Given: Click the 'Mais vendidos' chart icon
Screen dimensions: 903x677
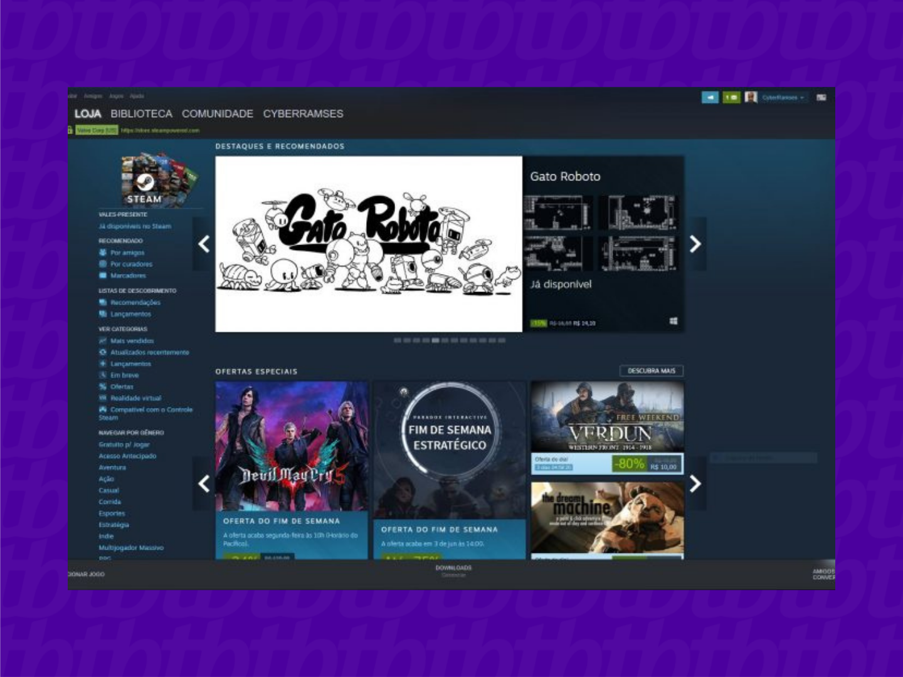Looking at the screenshot, I should click(x=103, y=340).
